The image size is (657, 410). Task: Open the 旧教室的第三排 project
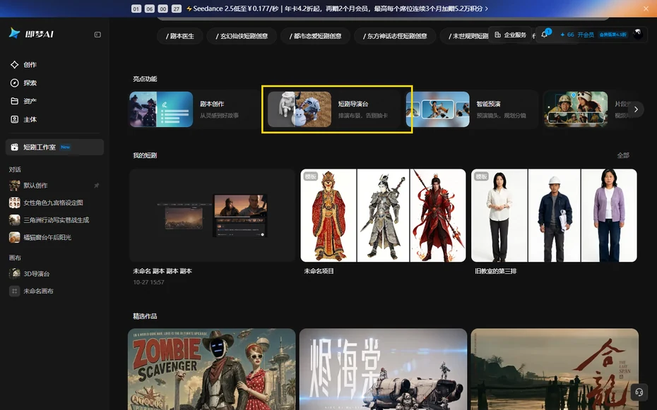click(554, 215)
